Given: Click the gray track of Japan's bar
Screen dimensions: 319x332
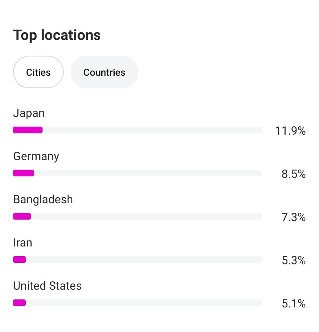Looking at the screenshot, I should [x=152, y=130].
